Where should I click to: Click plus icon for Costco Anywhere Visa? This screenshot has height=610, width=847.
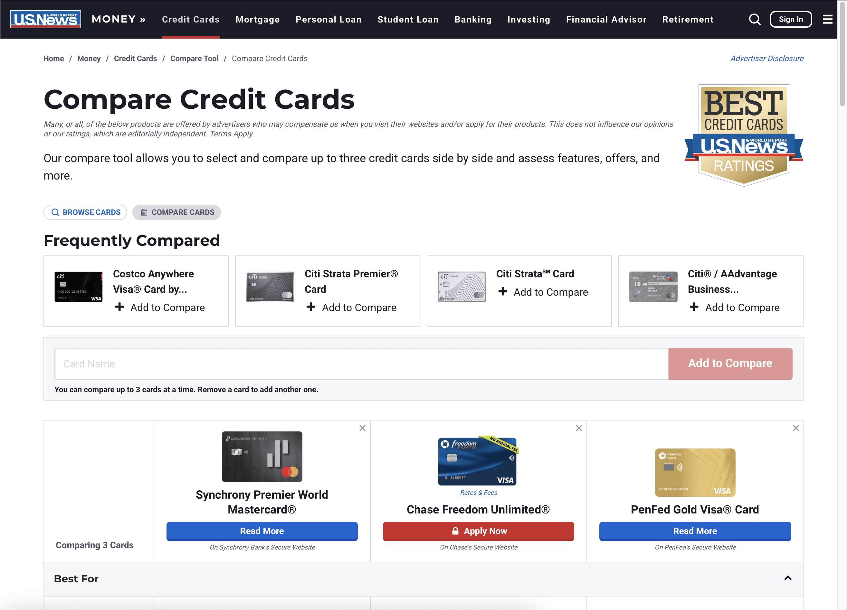click(x=119, y=307)
